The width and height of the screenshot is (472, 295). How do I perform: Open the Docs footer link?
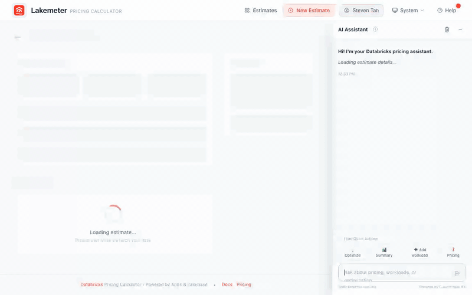click(227, 284)
